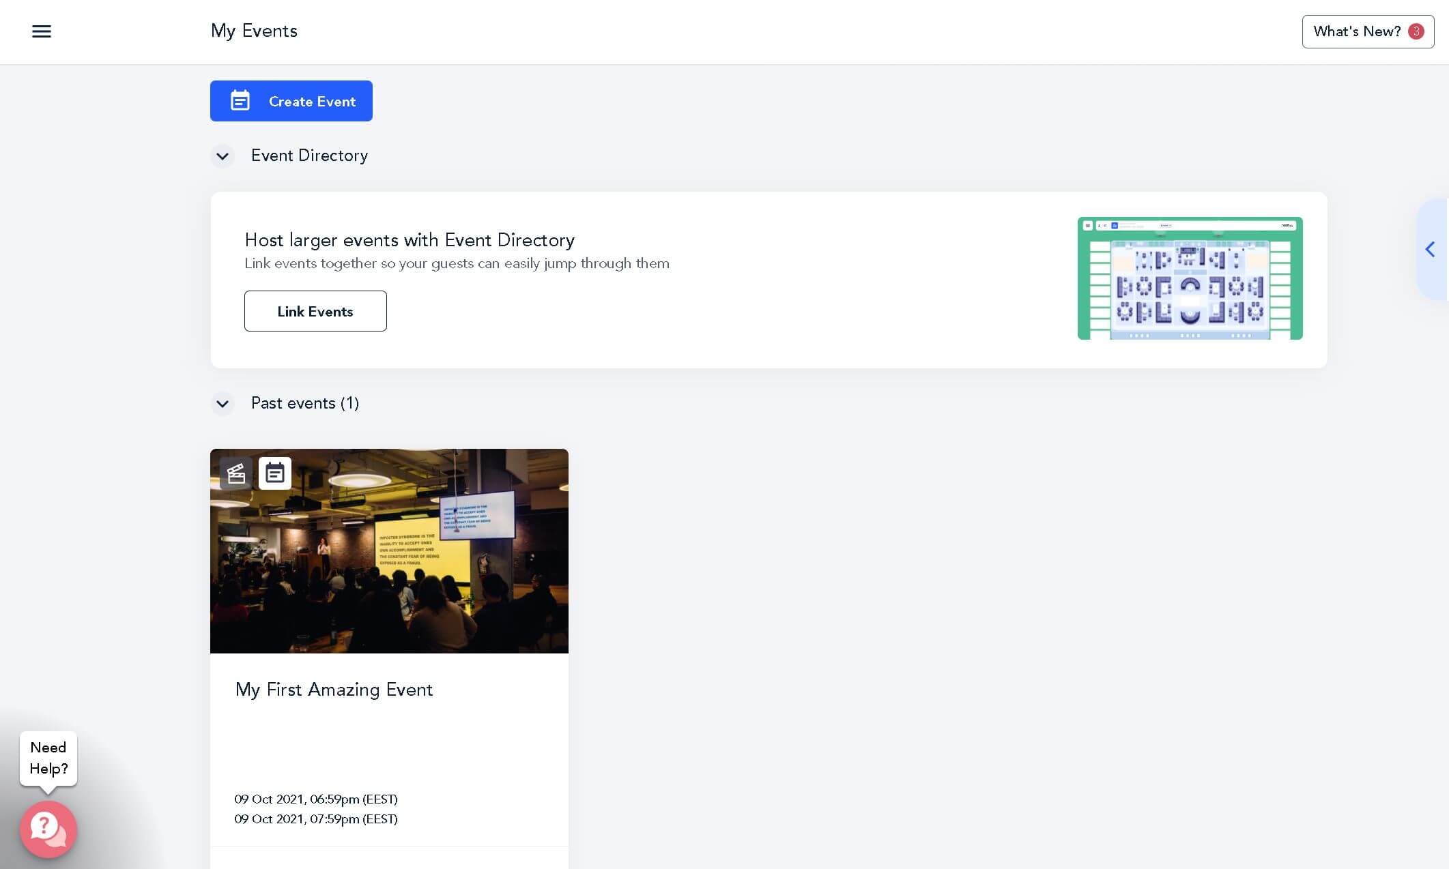Click the clapperboard icon on event card
The width and height of the screenshot is (1449, 869).
pyautogui.click(x=236, y=473)
